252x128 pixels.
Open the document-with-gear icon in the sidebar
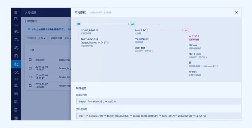click(x=16, y=85)
